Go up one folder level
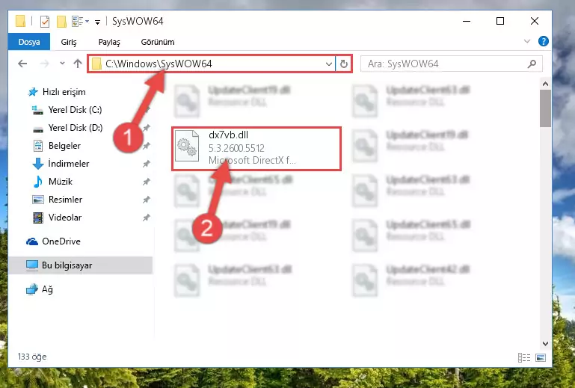 [x=77, y=64]
